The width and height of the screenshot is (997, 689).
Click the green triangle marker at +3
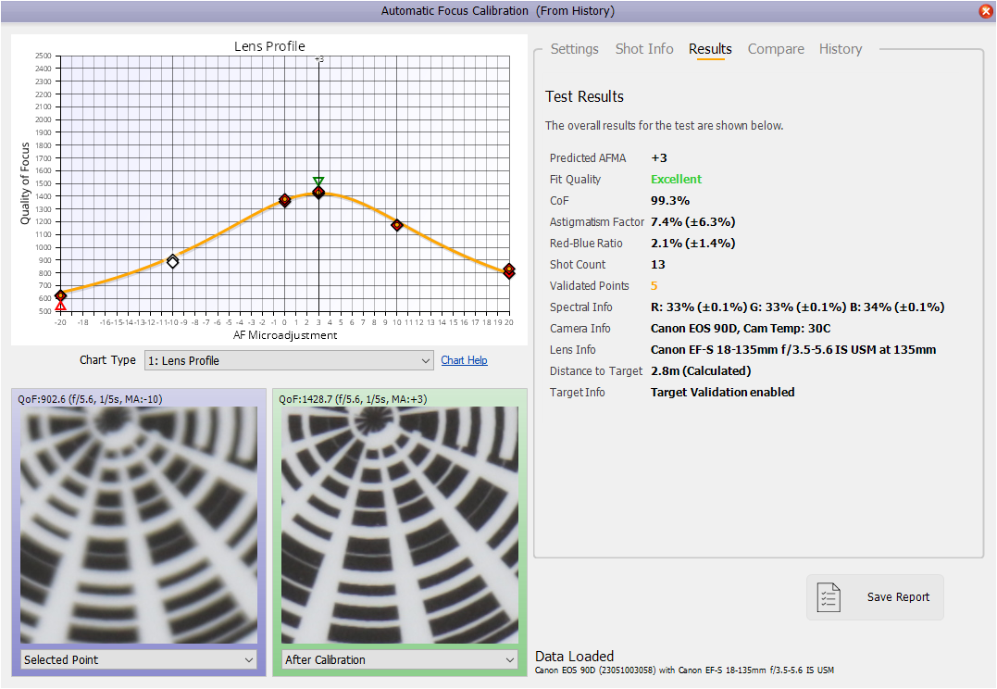point(318,182)
